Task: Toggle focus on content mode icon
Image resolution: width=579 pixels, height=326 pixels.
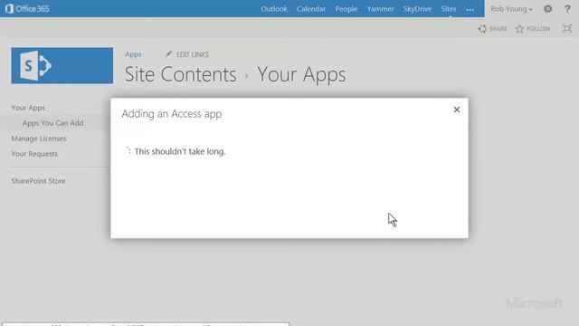Action: point(567,28)
